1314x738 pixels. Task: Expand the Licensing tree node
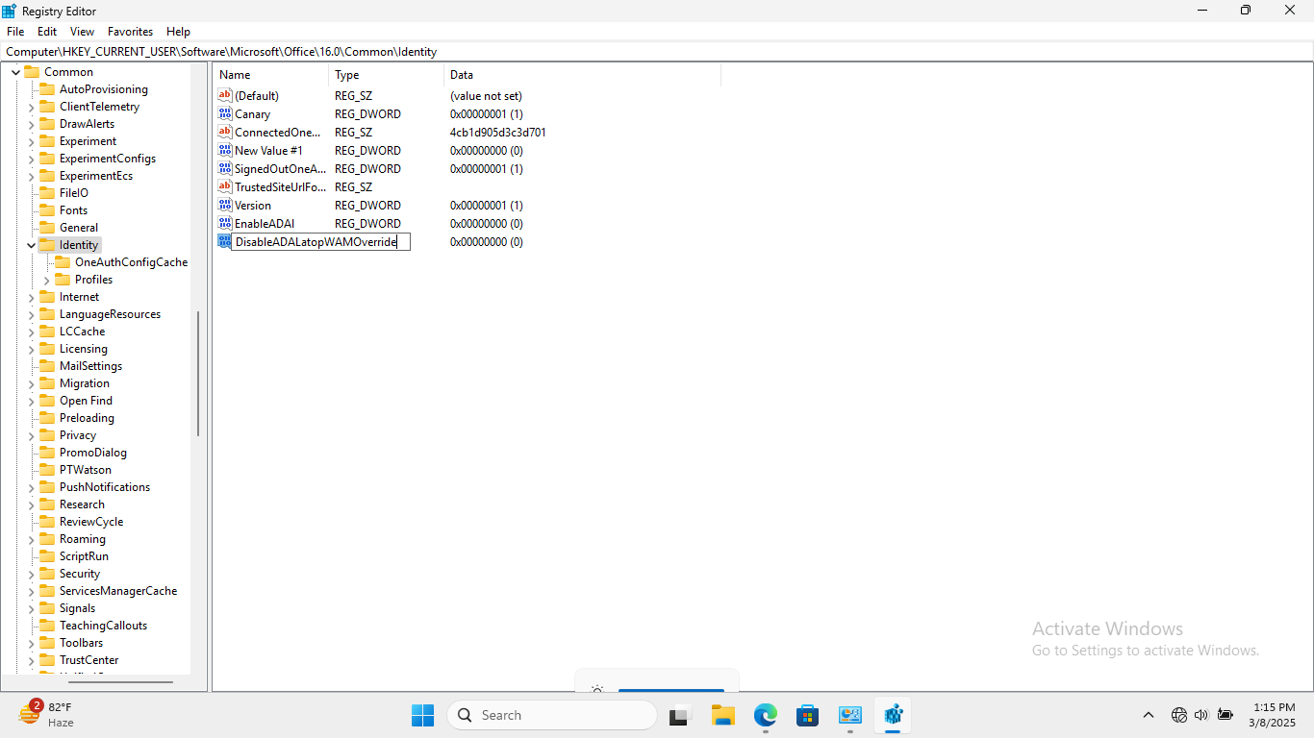coord(32,349)
